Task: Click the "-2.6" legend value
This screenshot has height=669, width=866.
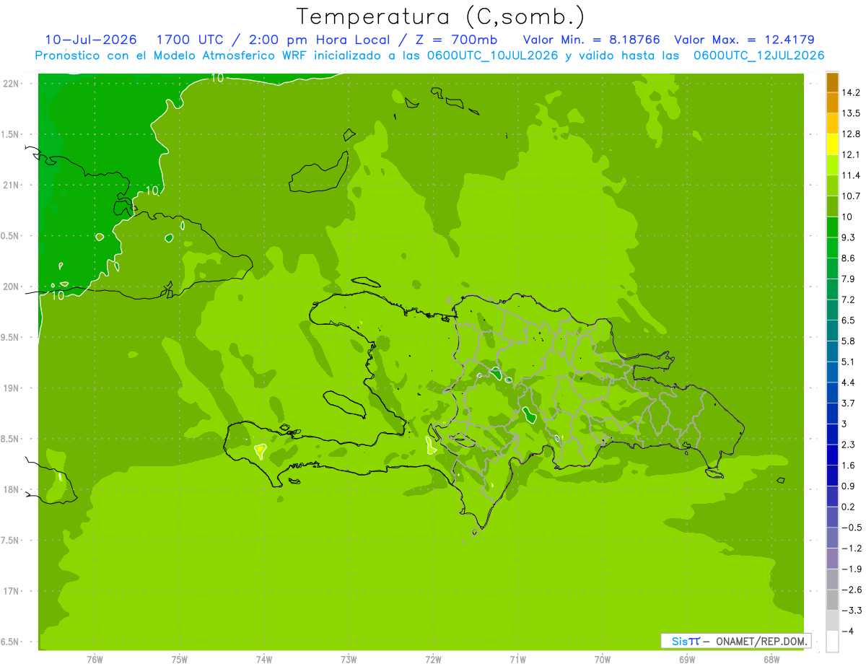Action: 852,590
